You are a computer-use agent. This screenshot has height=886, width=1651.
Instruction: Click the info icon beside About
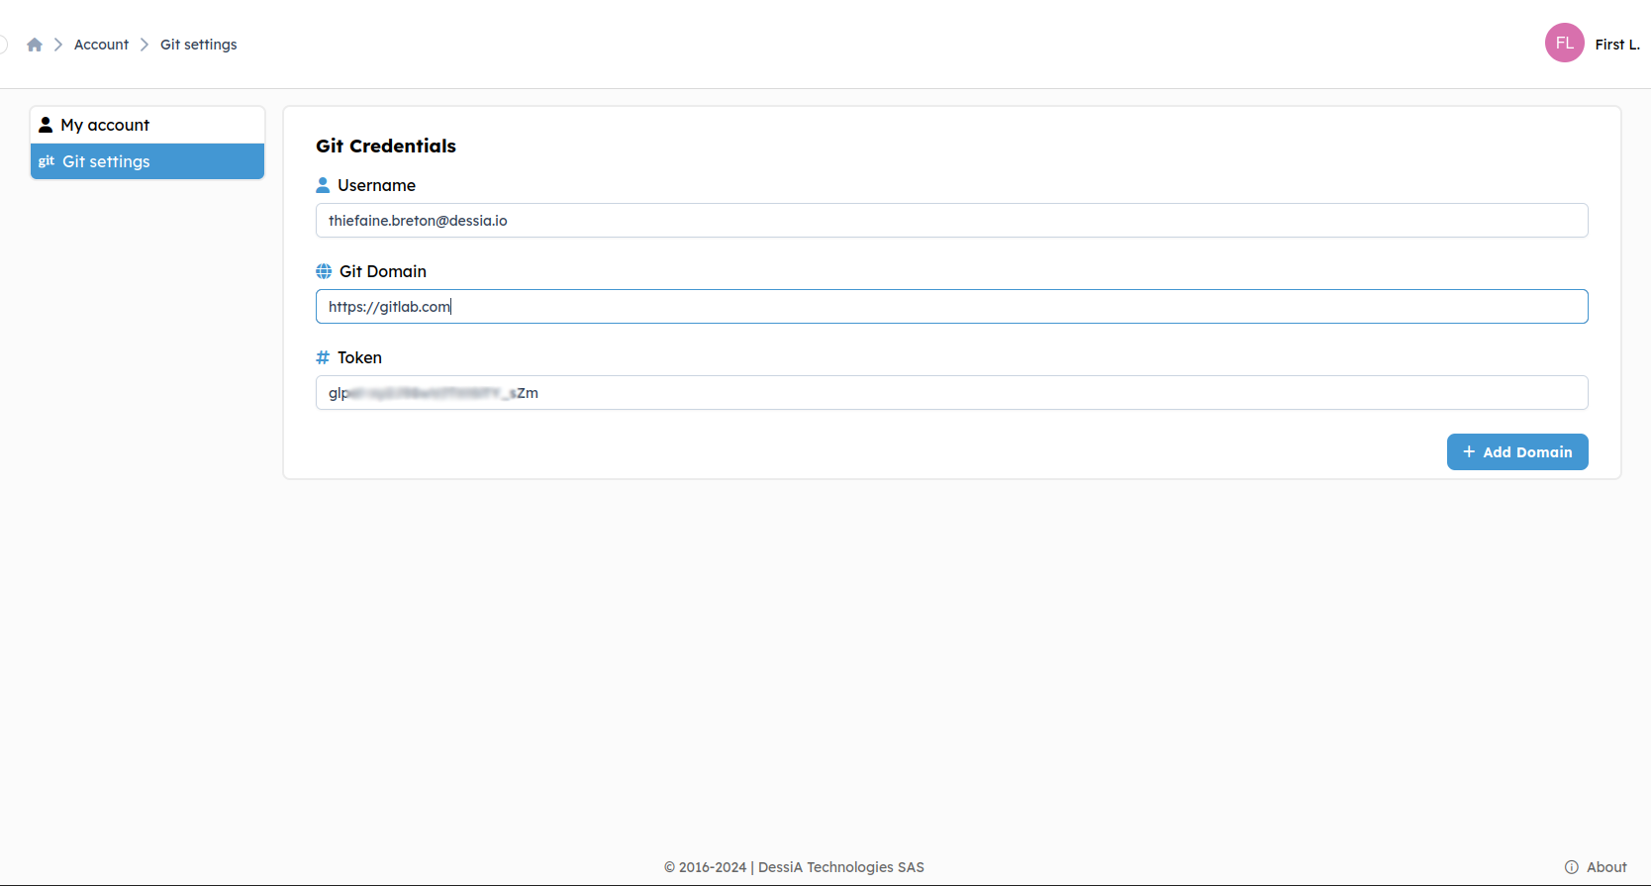click(x=1571, y=867)
